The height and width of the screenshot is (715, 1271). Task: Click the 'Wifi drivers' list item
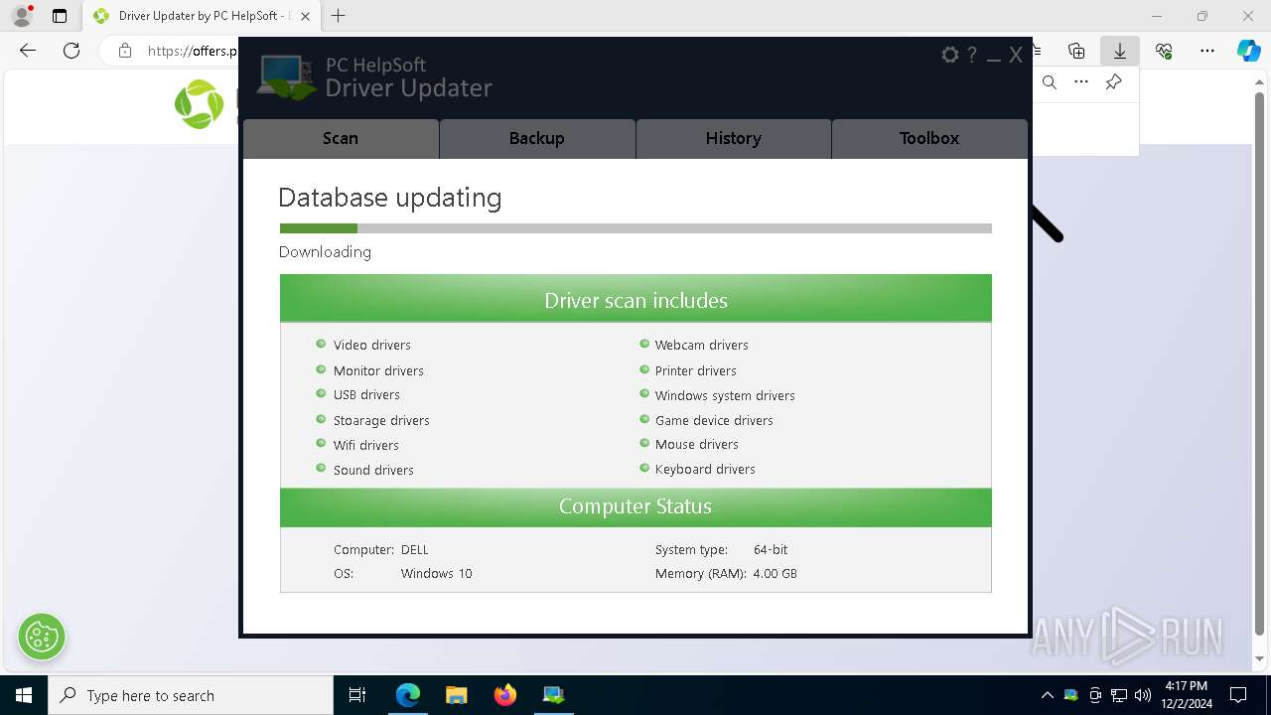point(365,445)
